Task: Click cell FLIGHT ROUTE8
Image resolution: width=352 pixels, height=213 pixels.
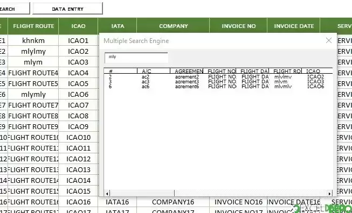Action: pos(33,116)
